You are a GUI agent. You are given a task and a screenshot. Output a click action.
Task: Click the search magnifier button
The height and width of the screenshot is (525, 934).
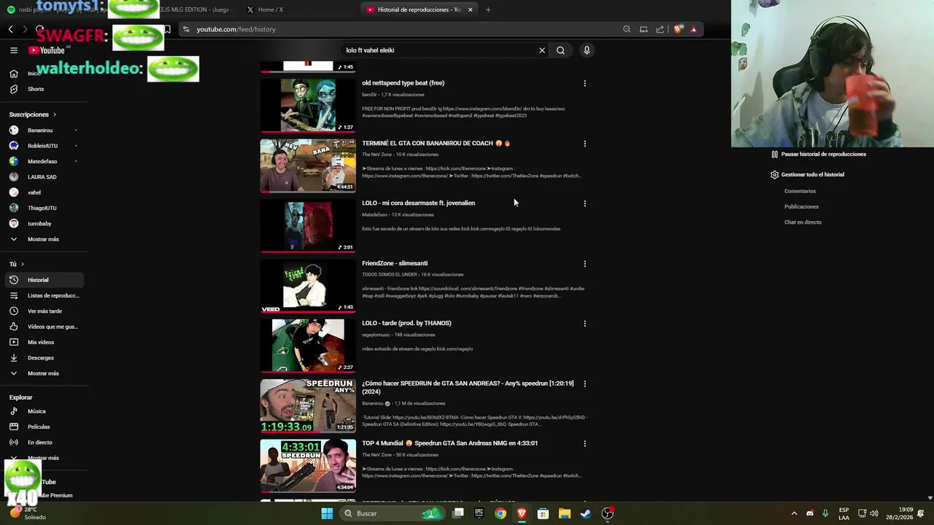tap(560, 50)
